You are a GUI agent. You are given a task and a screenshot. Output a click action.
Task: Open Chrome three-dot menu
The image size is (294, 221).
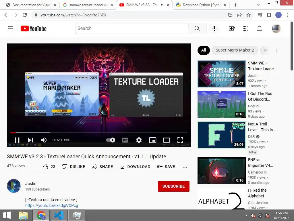click(288, 15)
